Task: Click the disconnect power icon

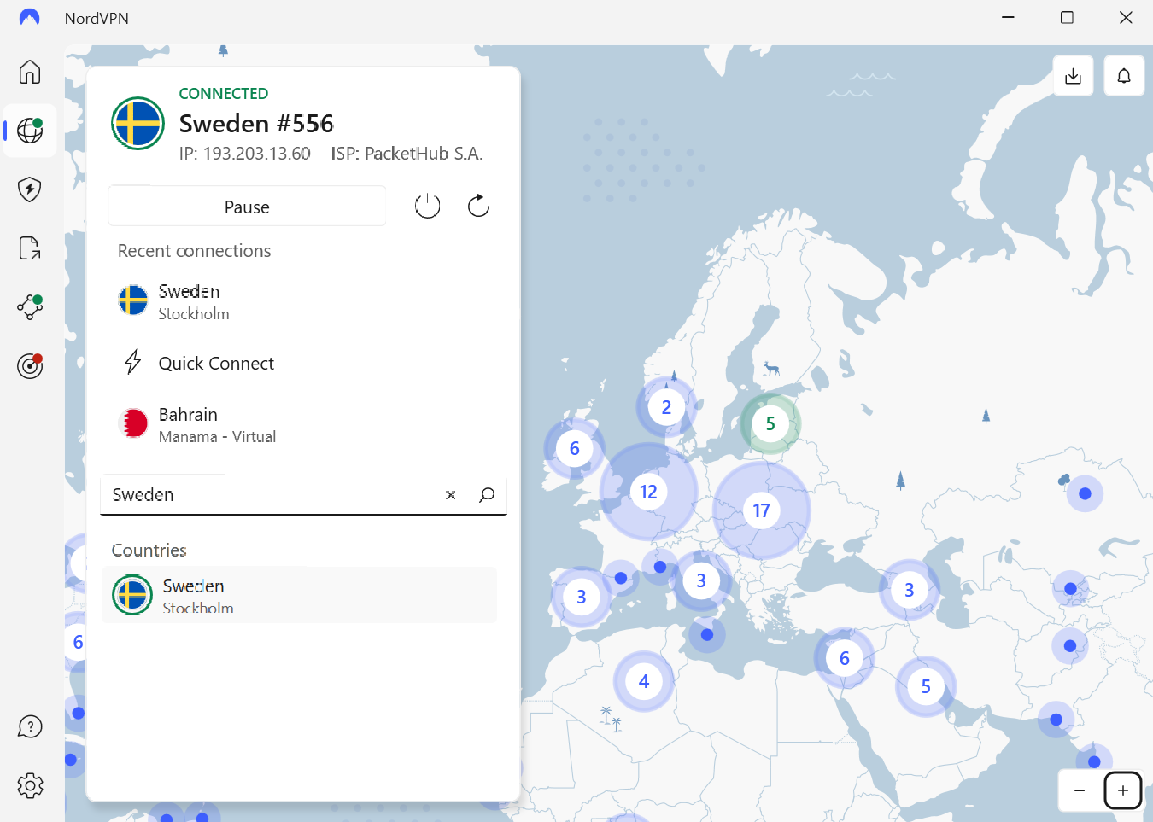Action: 427,206
